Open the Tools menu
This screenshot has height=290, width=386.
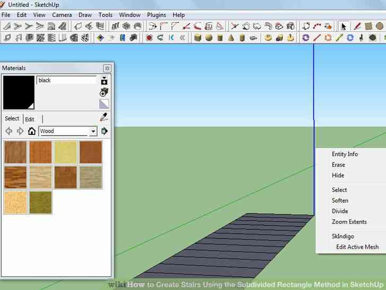106,15
